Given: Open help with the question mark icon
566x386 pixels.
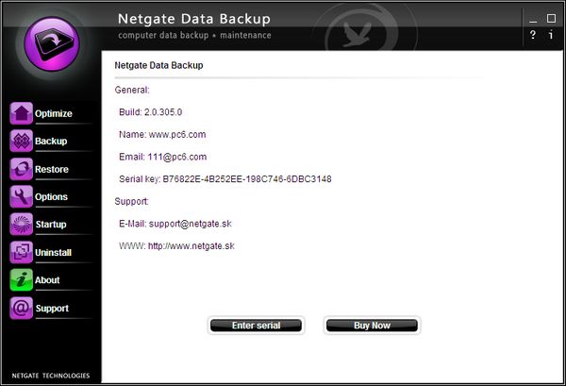Looking at the screenshot, I should tap(533, 35).
